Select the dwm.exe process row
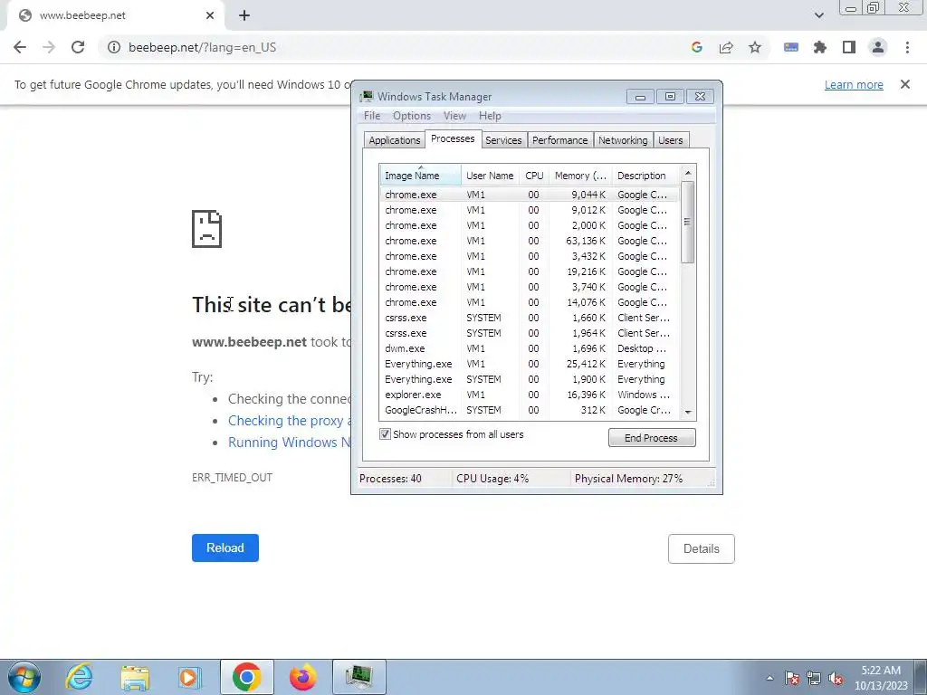This screenshot has width=927, height=695. pyautogui.click(x=529, y=348)
